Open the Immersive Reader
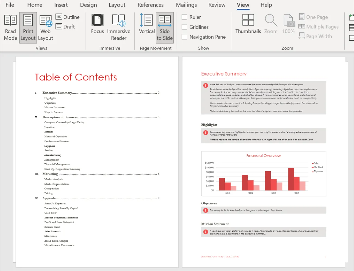Screen dimensions: 354x271 [x=119, y=27]
